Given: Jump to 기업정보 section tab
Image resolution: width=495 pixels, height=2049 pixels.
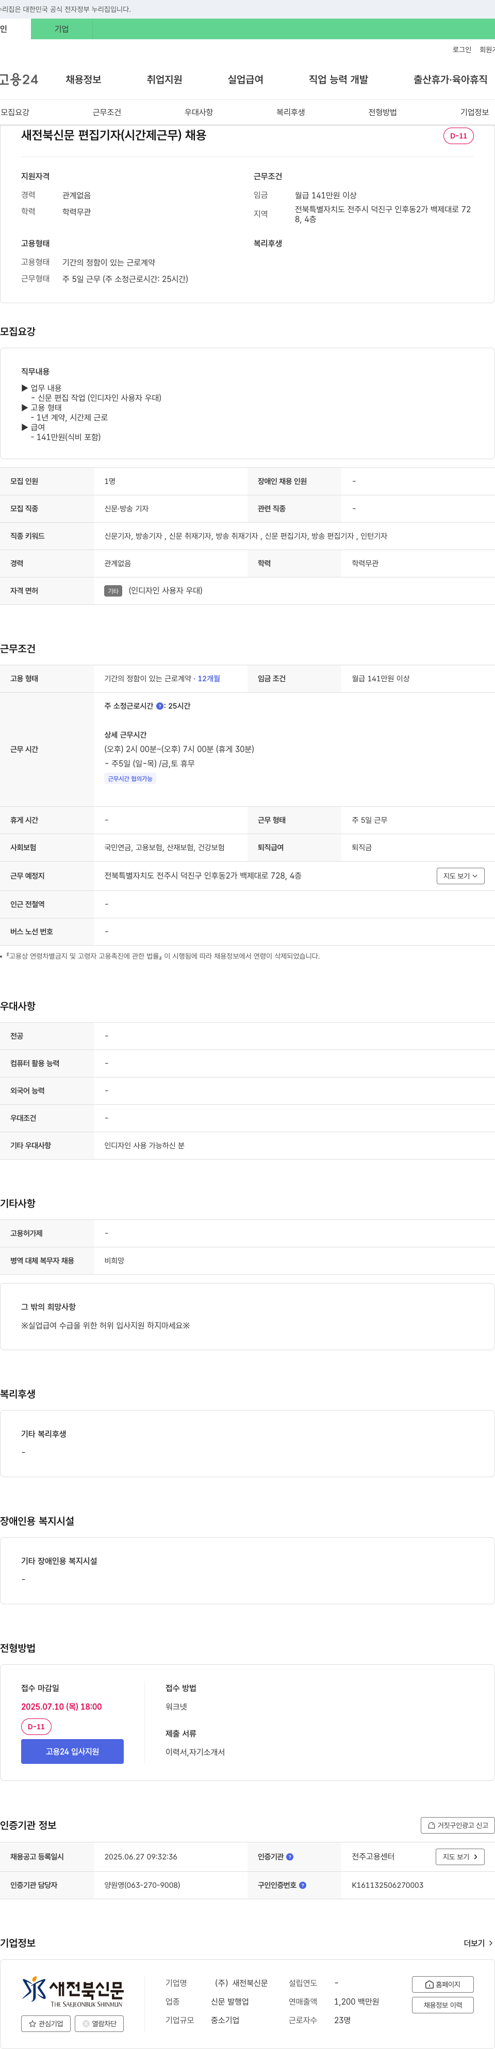Looking at the screenshot, I should [x=474, y=112].
